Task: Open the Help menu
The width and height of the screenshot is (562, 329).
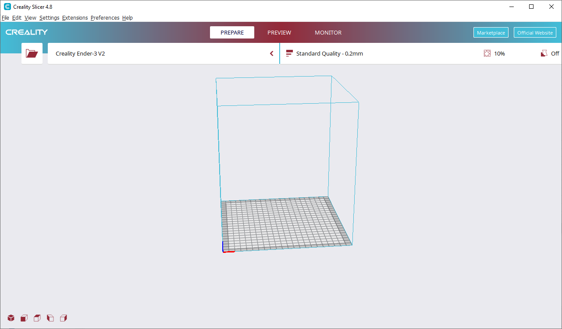Action: (128, 18)
